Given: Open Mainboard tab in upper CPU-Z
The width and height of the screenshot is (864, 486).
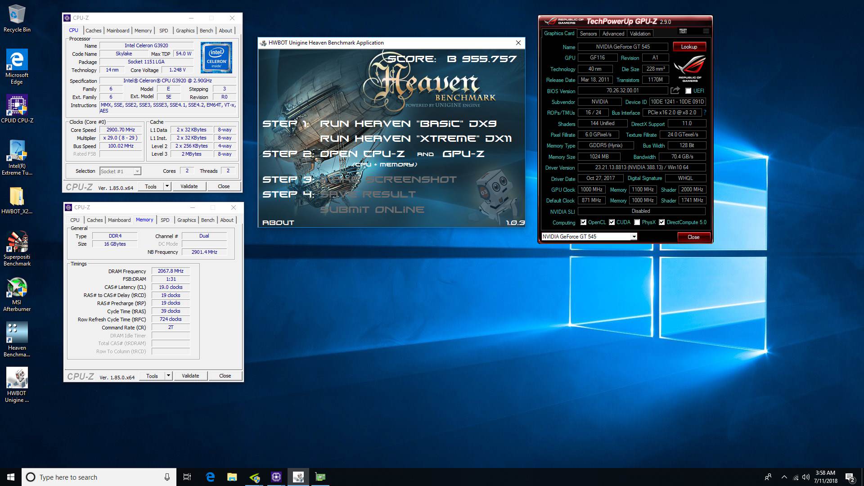Looking at the screenshot, I should [x=118, y=31].
